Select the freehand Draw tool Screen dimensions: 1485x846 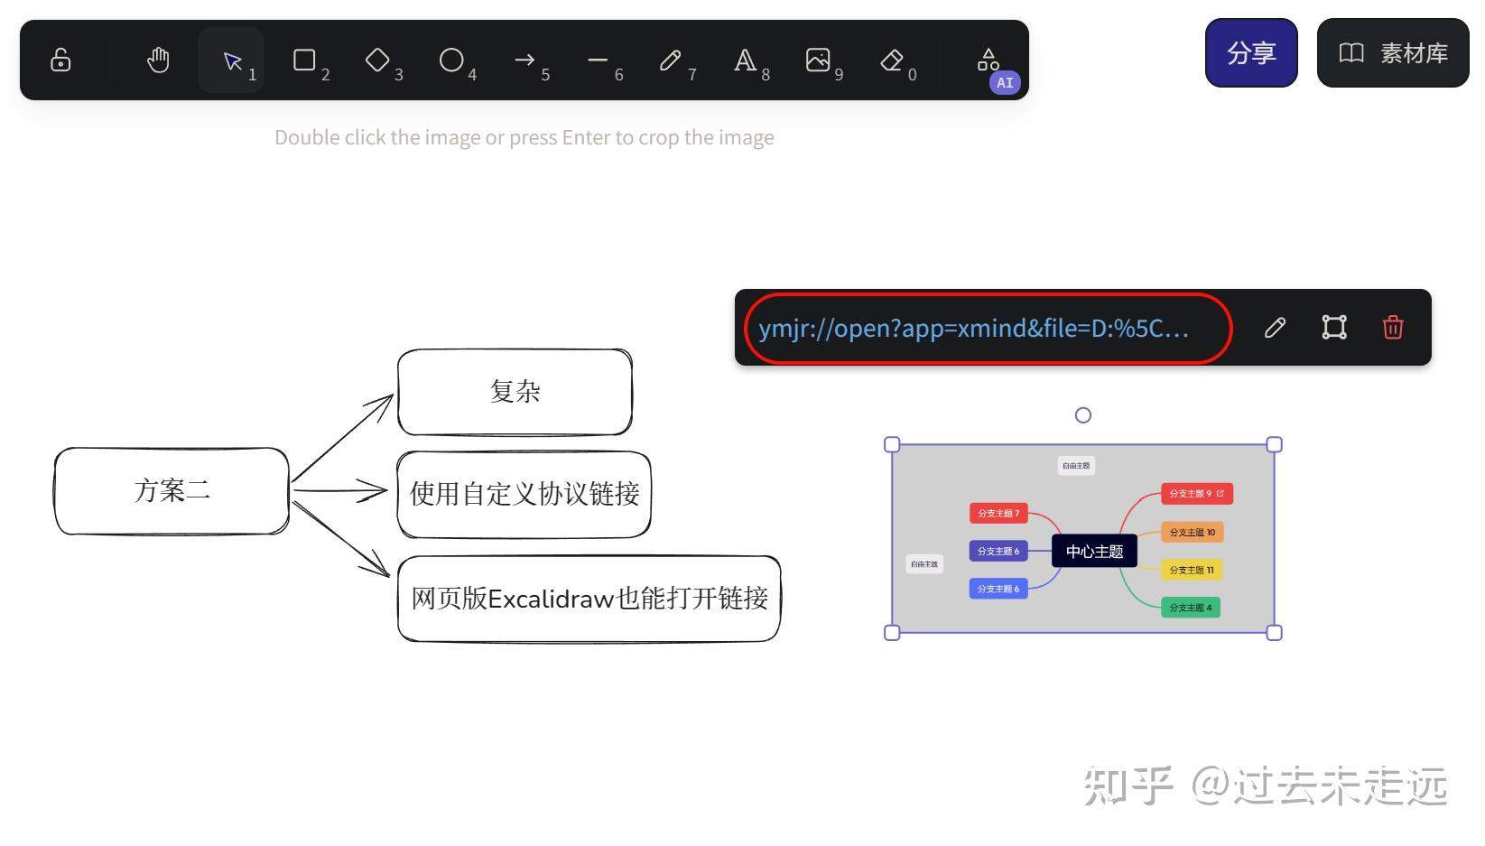[x=671, y=60]
